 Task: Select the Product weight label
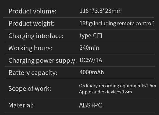click(x=32, y=23)
